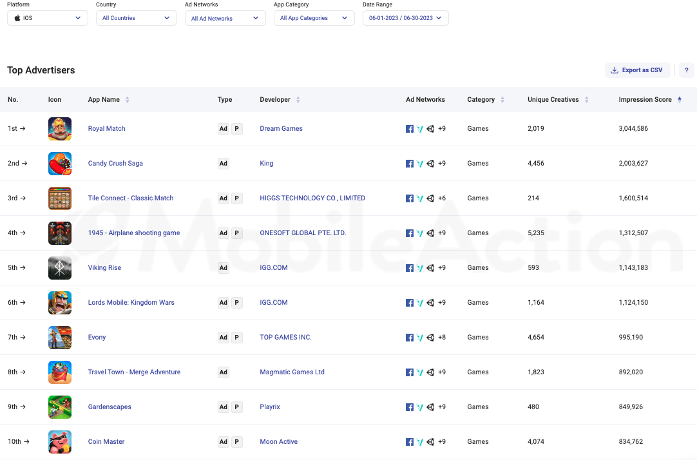This screenshot has width=697, height=460.
Task: Open Magmatic Games Ltd developer link
Action: pos(292,372)
